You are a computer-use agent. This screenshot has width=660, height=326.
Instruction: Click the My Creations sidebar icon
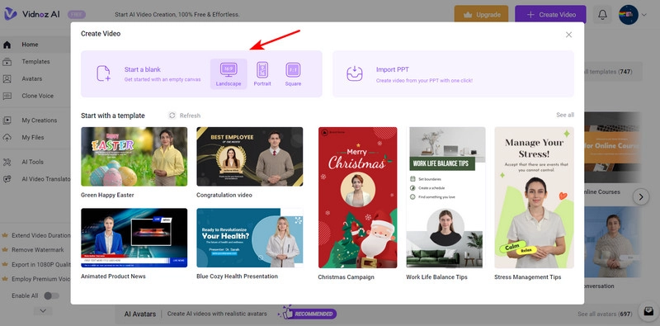point(7,120)
